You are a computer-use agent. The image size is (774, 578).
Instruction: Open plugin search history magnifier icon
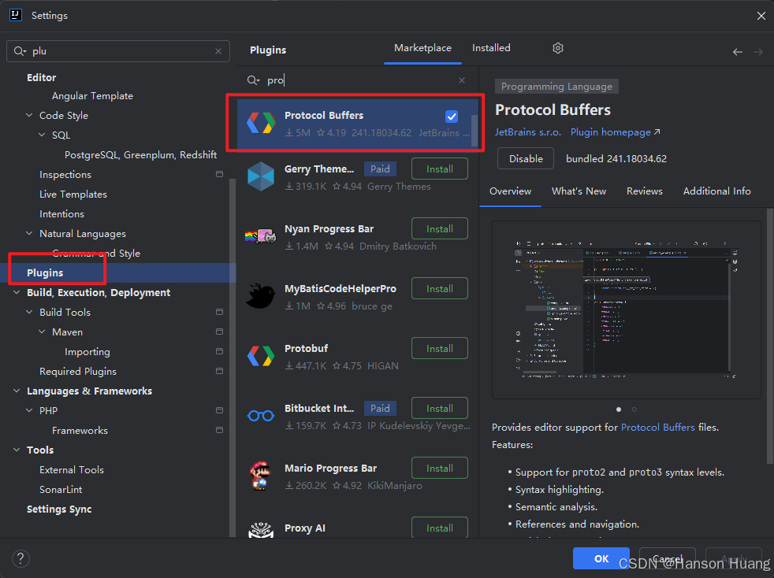253,80
